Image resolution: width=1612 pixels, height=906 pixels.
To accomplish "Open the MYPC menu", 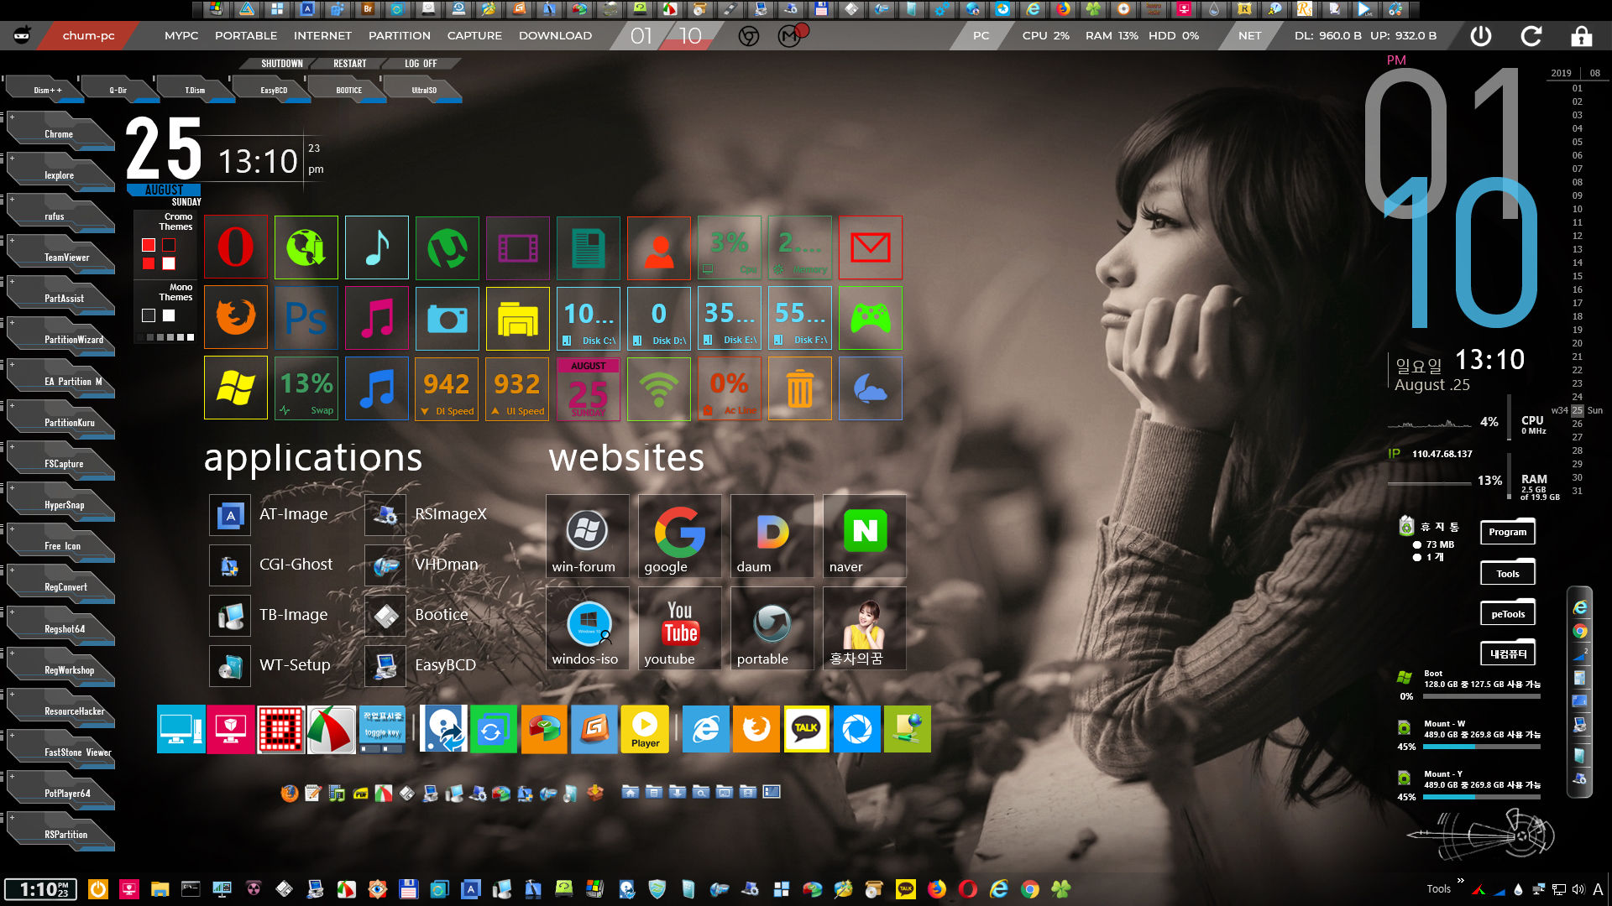I will [x=181, y=36].
